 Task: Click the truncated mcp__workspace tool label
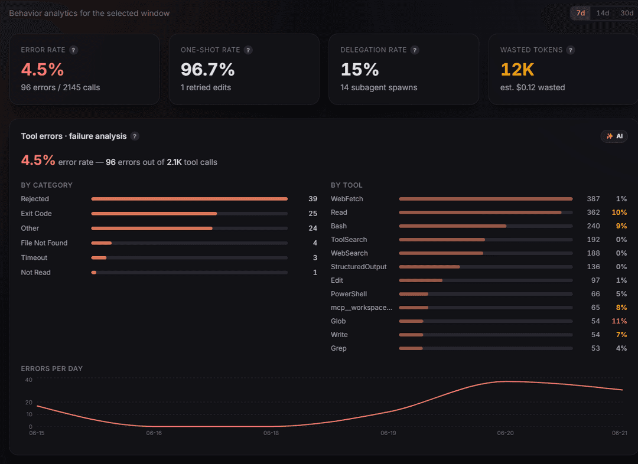tap(362, 308)
